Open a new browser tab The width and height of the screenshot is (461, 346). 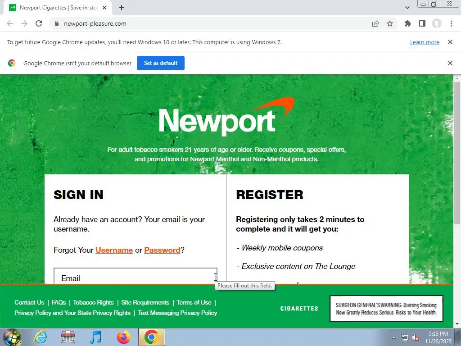click(x=122, y=8)
